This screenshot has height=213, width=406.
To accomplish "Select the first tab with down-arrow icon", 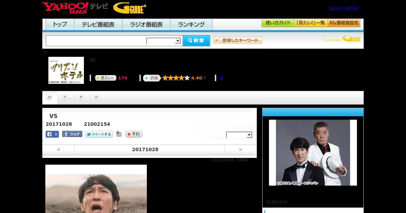I will click(x=49, y=97).
